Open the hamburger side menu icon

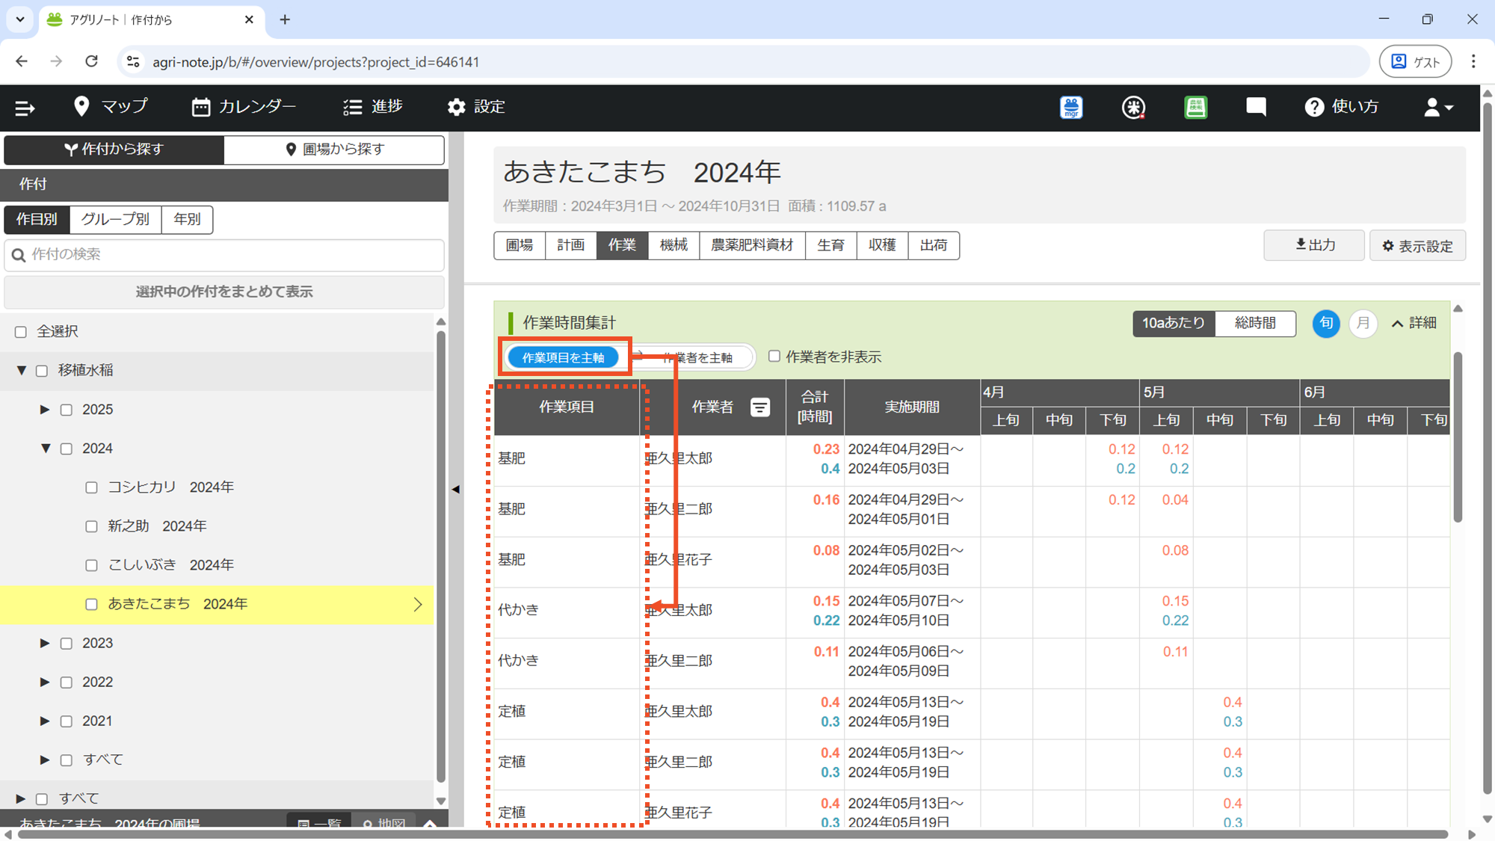[25, 108]
